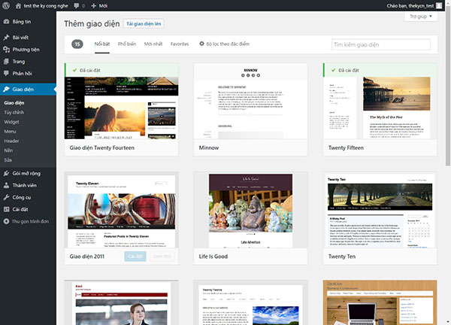Click the Bảng tin dashboard icon
The image size is (451, 325).
pyautogui.click(x=6, y=22)
